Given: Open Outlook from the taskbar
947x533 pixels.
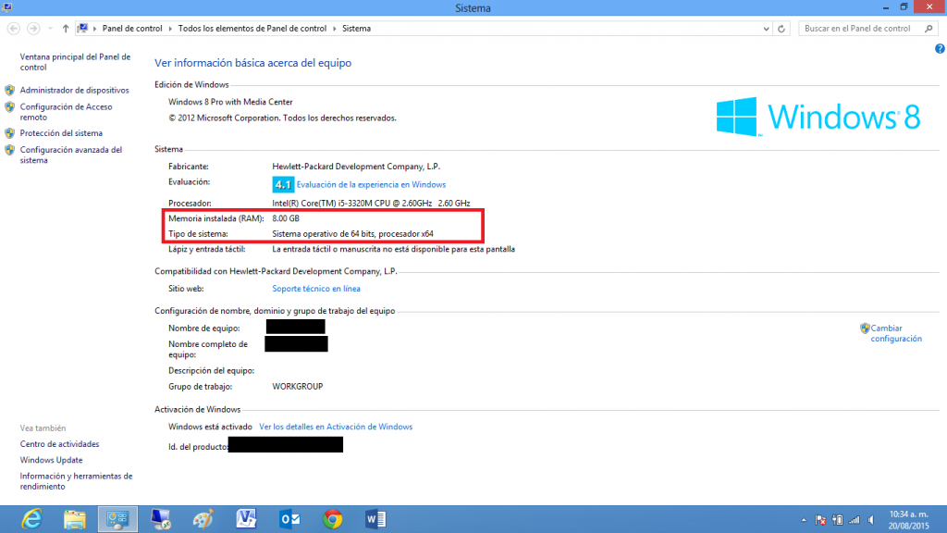Looking at the screenshot, I should [x=289, y=519].
